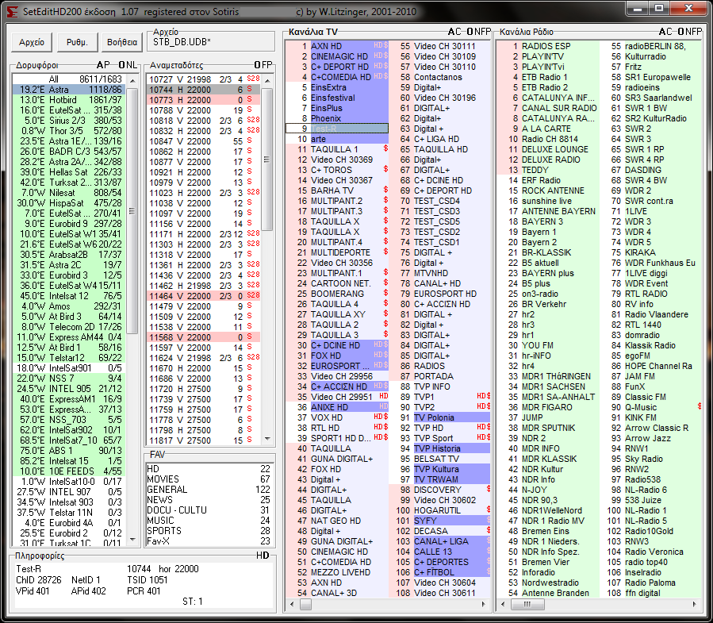Click the SetEdit app icon in title bar
The image size is (713, 623).
[x=11, y=11]
